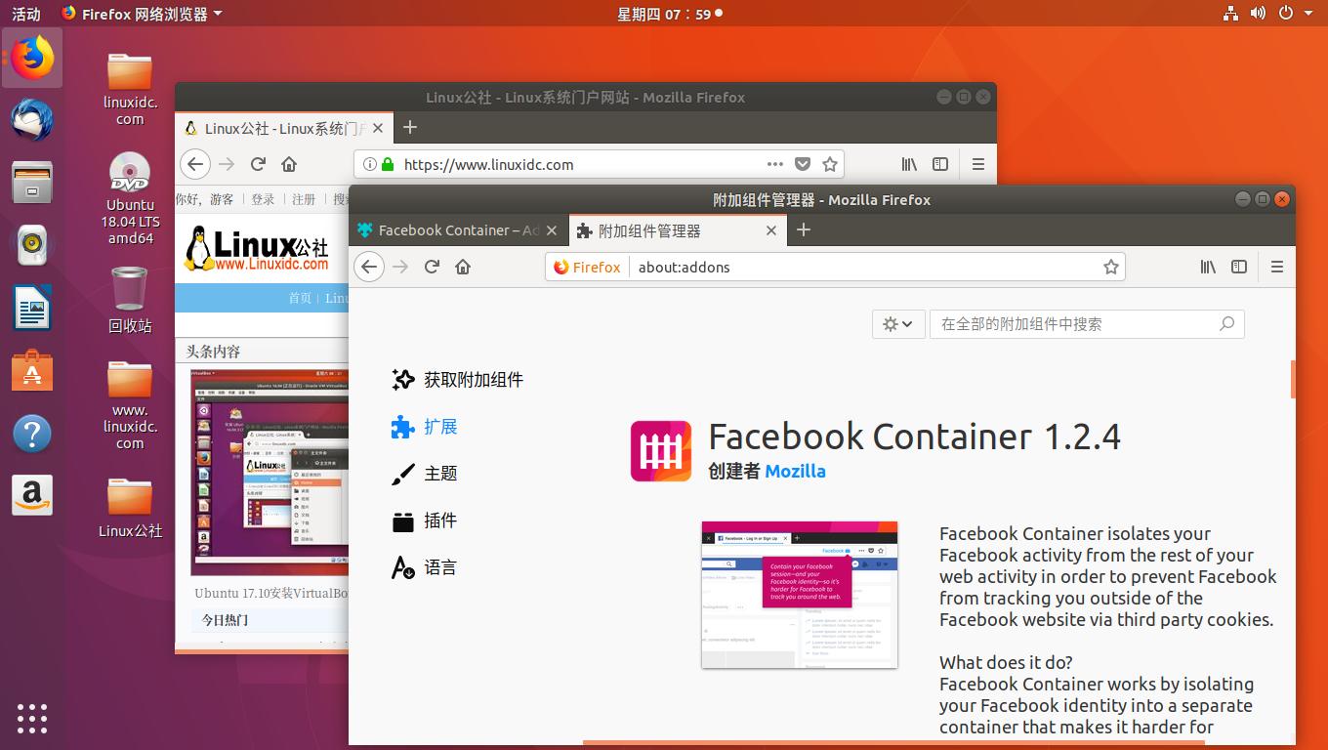Open Firefox home page in addons window
Viewport: 1328px width, 750px height.
pos(463,267)
